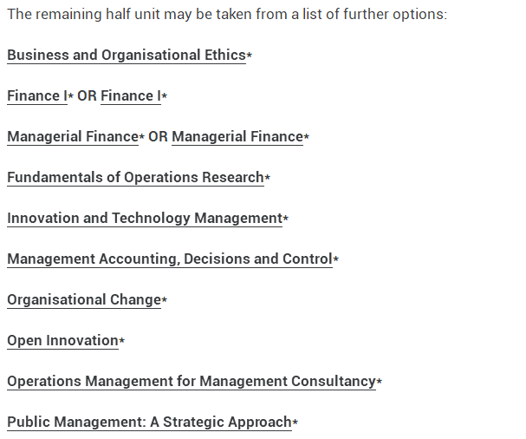This screenshot has height=439, width=526.
Task: Click asterisk after Open Innovation
Action: [122, 341]
